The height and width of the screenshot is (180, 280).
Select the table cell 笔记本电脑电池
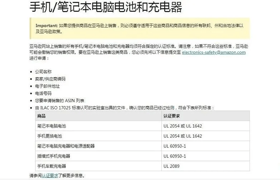coord(98,126)
